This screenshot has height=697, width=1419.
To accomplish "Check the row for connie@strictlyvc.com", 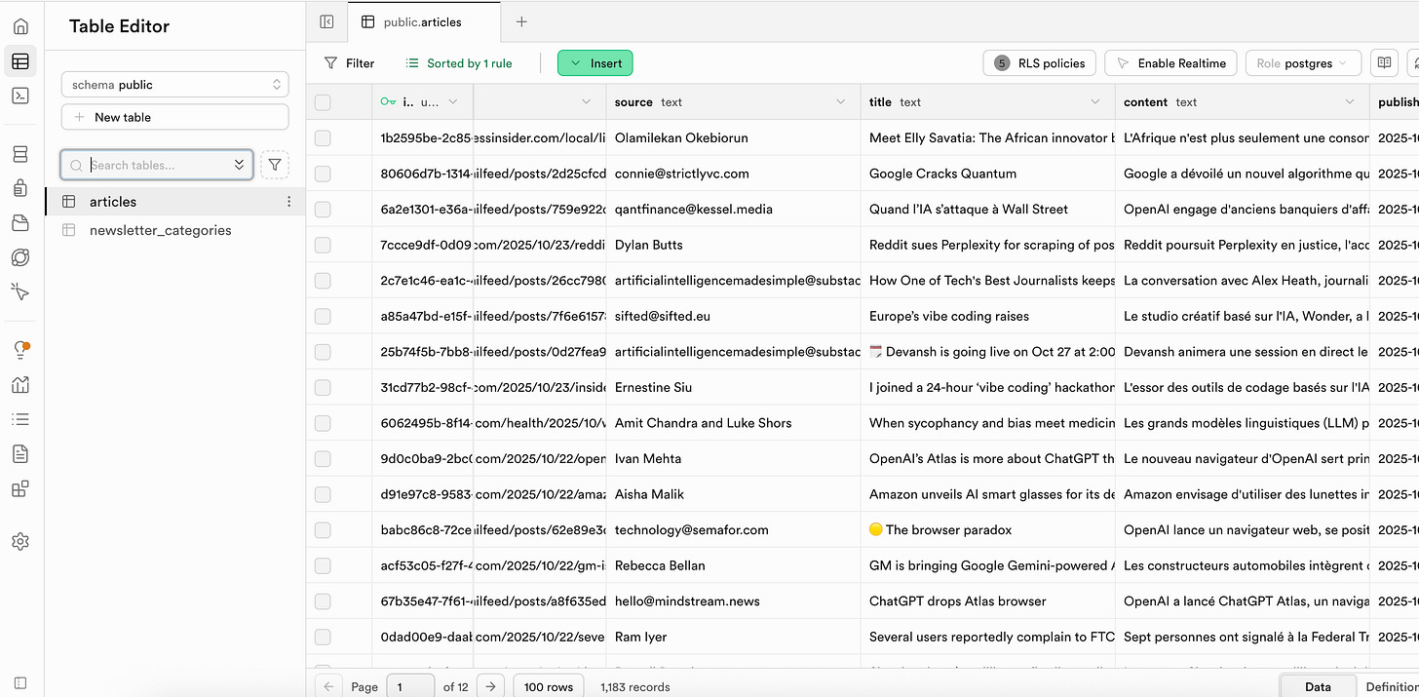I will click(323, 174).
